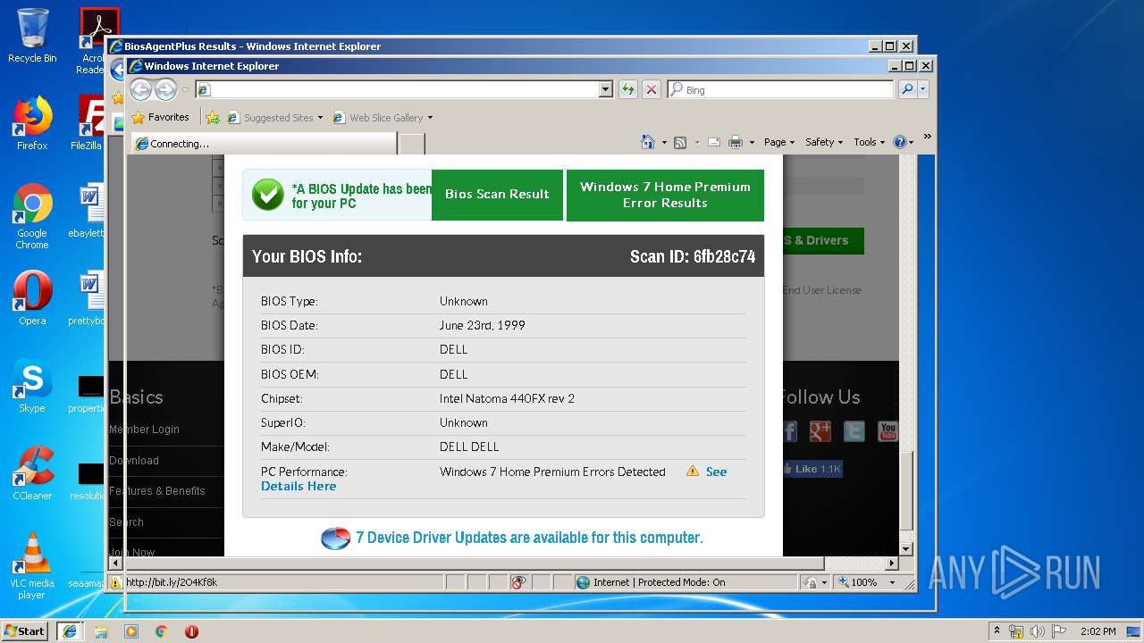Open the recent pages dropdown arrow

pos(185,89)
